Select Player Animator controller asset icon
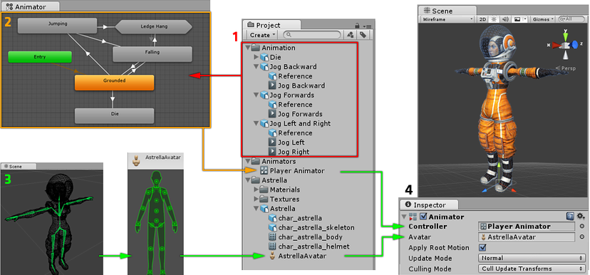 coord(264,171)
